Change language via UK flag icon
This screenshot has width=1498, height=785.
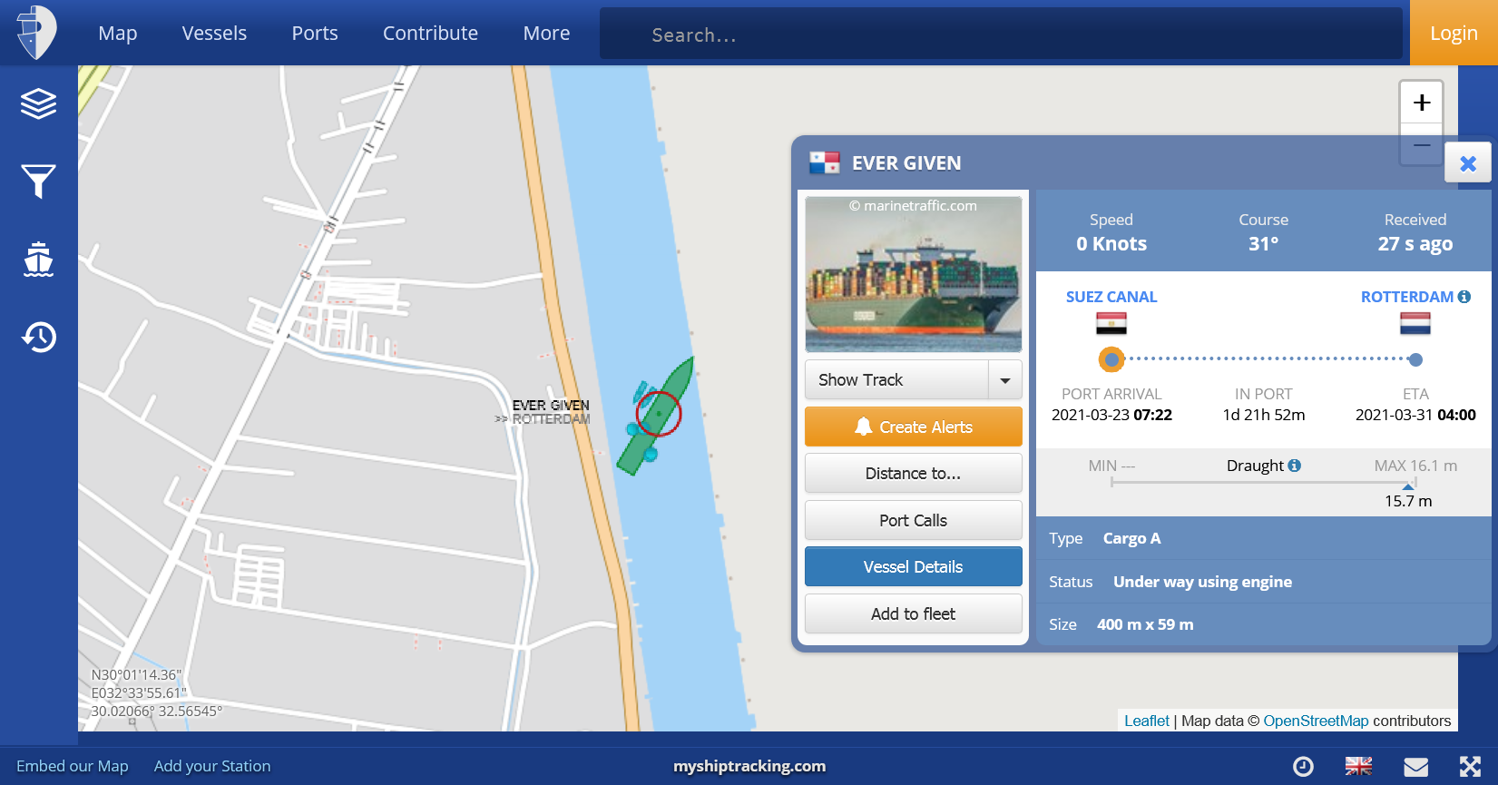1358,767
